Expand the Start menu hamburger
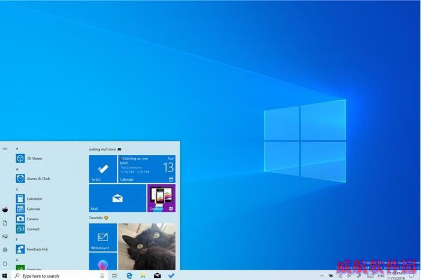The image size is (421, 280). (x=5, y=149)
